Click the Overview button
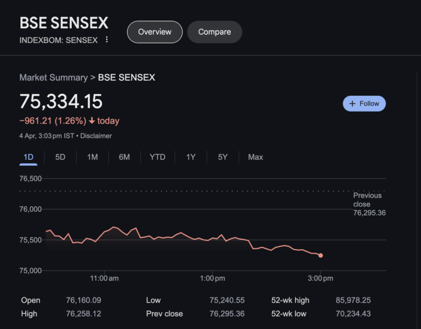Viewport: 421px width, 329px height. 155,32
